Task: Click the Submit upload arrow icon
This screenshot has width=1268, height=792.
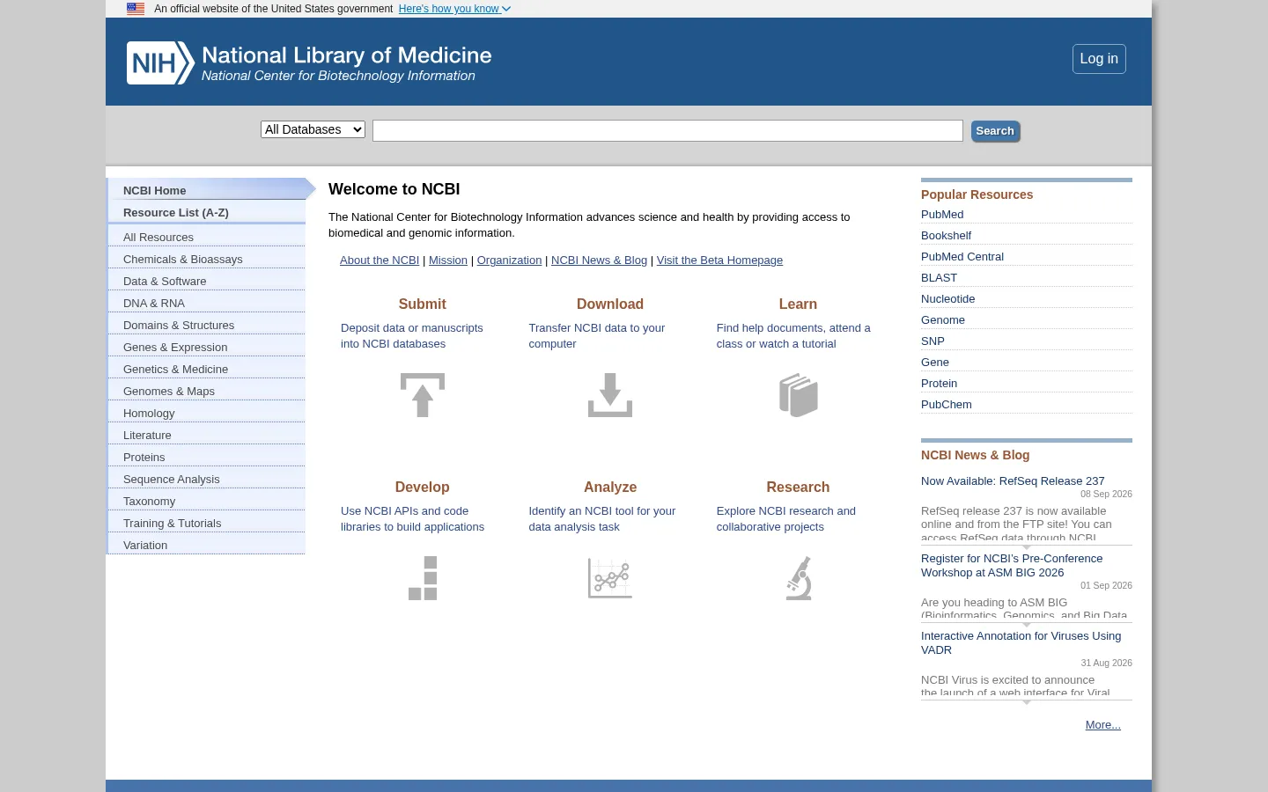Action: coord(423,395)
